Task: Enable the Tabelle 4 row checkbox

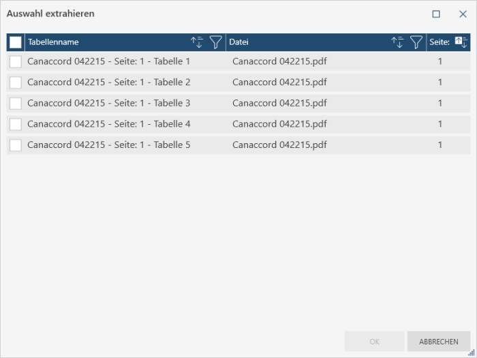Action: [x=16, y=124]
